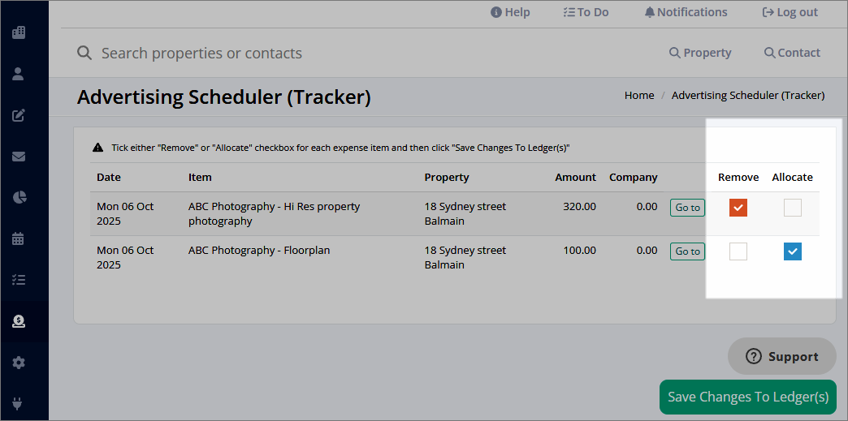Open the settings gear sidebar icon
The image size is (848, 421).
click(x=19, y=363)
